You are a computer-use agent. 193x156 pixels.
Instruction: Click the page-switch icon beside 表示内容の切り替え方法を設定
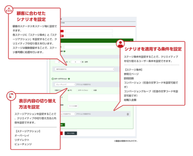coord(11,96)
